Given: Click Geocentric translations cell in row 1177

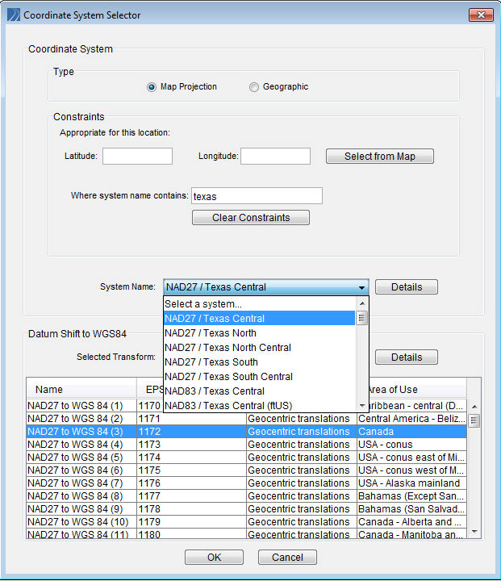Looking at the screenshot, I should (302, 496).
